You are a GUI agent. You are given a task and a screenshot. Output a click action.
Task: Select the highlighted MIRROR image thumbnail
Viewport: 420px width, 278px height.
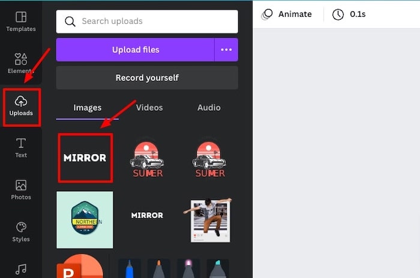tap(85, 158)
